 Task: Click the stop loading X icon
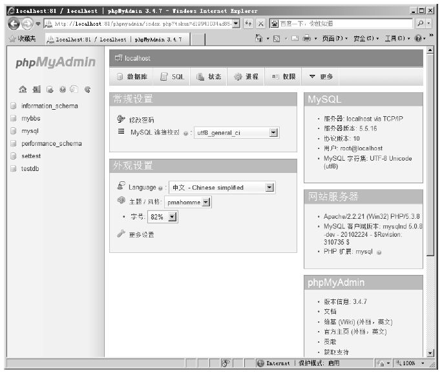[x=261, y=24]
